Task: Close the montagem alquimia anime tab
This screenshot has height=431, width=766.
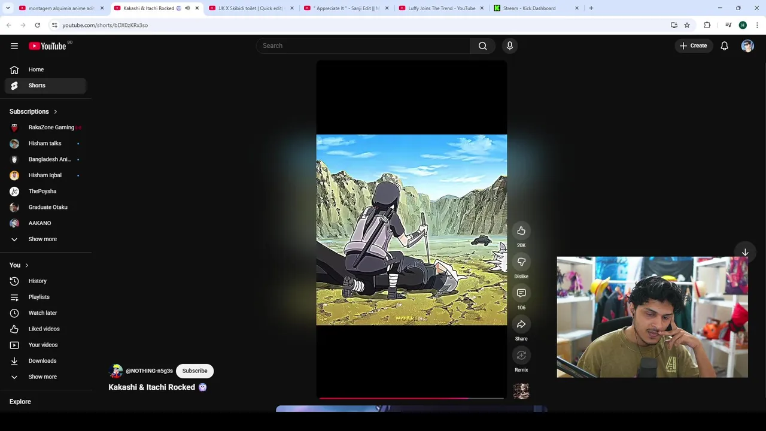Action: pyautogui.click(x=102, y=8)
